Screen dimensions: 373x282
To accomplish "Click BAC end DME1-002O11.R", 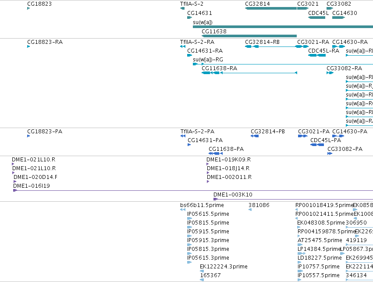I will pos(229,177).
